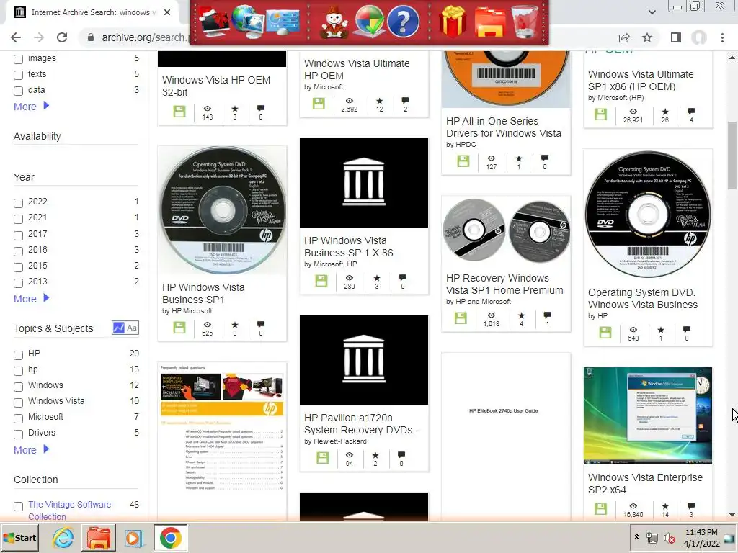Click the profile avatar icon
The height and width of the screenshot is (553, 738).
699,37
